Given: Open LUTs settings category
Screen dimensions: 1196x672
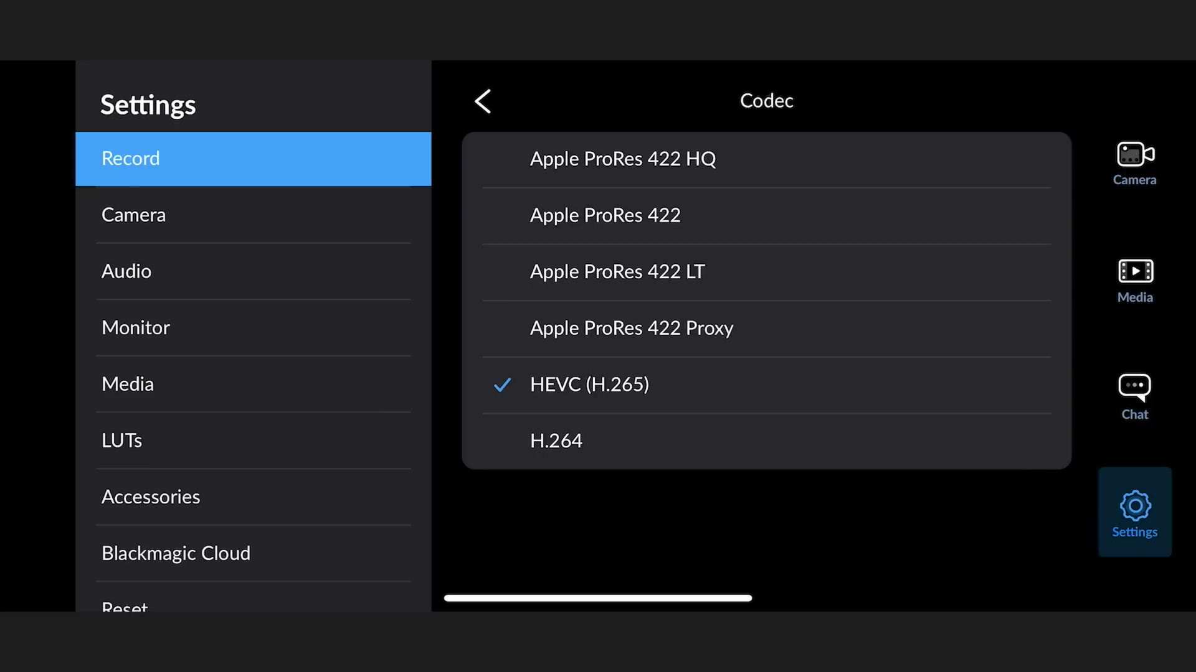Looking at the screenshot, I should (253, 441).
